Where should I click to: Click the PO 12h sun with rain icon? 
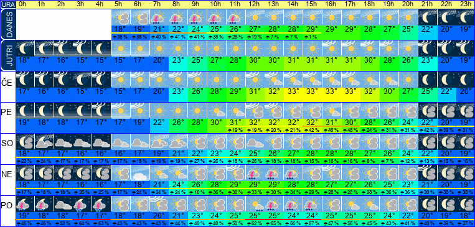pos(255,204)
